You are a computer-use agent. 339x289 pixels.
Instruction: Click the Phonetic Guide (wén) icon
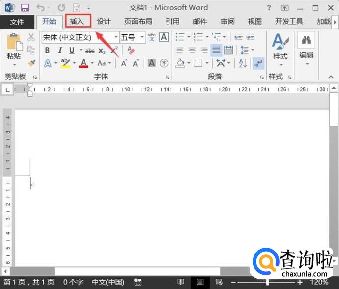(x=152, y=37)
